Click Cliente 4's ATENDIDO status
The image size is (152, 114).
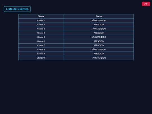coord(99,33)
